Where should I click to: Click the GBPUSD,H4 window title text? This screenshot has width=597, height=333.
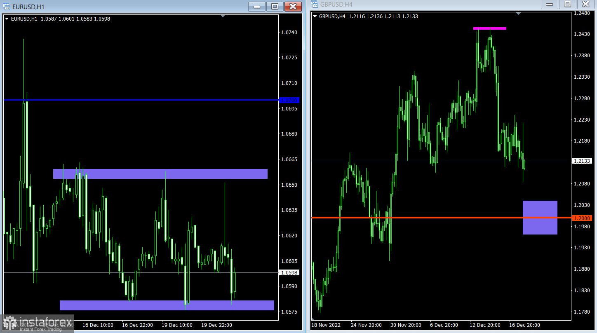(336, 5)
